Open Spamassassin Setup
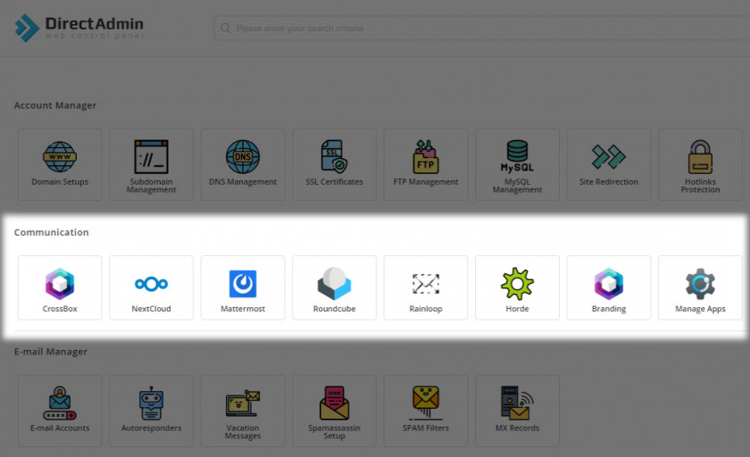Image resolution: width=750 pixels, height=457 pixels. click(334, 411)
